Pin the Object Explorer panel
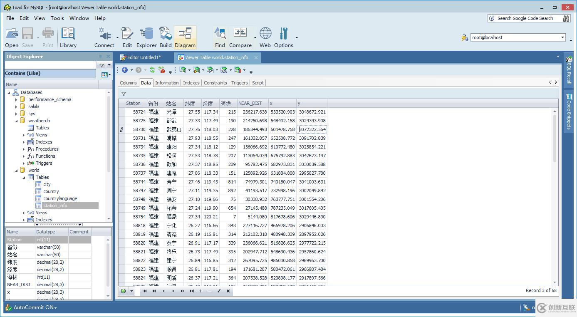Image resolution: width=577 pixels, height=317 pixels. 100,57
